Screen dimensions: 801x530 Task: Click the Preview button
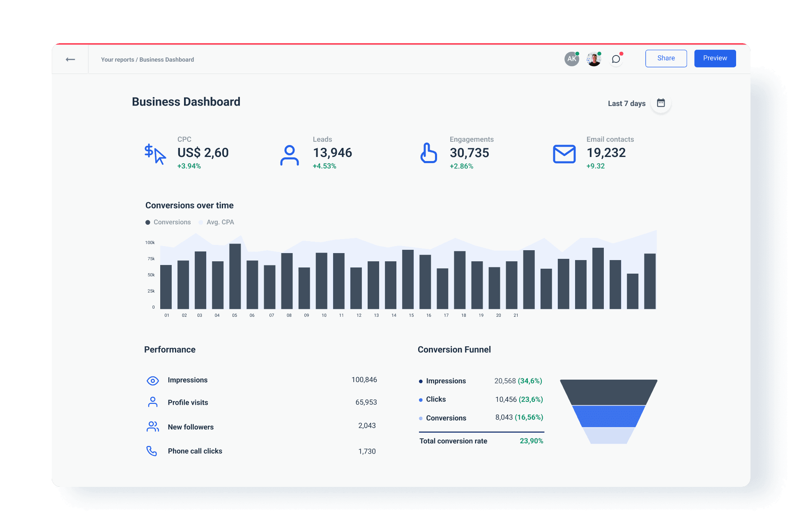(x=715, y=58)
